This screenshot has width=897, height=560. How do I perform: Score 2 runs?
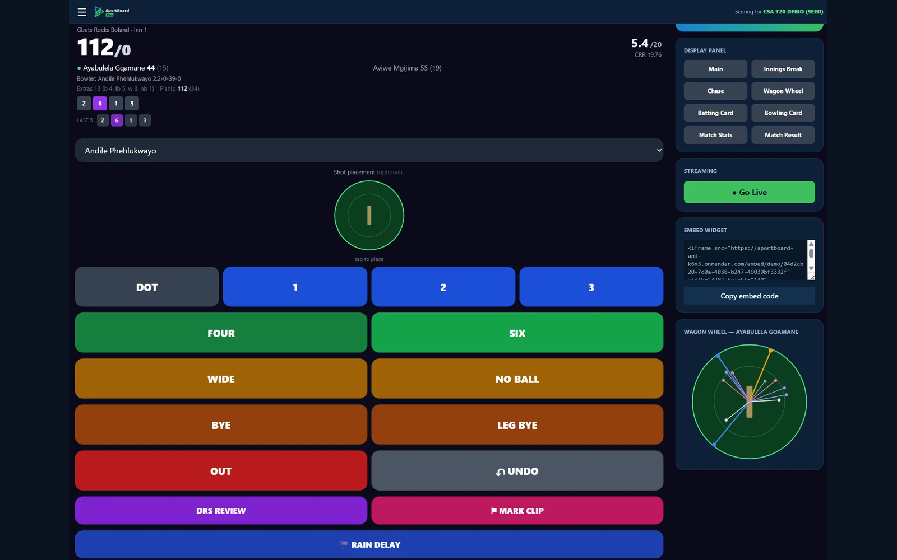pyautogui.click(x=443, y=287)
